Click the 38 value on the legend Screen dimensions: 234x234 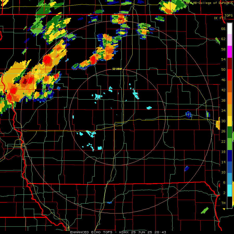point(223,100)
